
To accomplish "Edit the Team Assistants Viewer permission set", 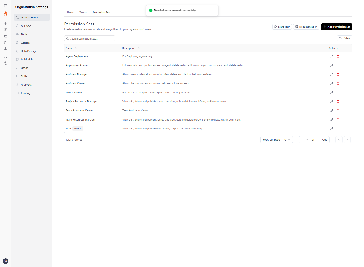I will (332, 110).
